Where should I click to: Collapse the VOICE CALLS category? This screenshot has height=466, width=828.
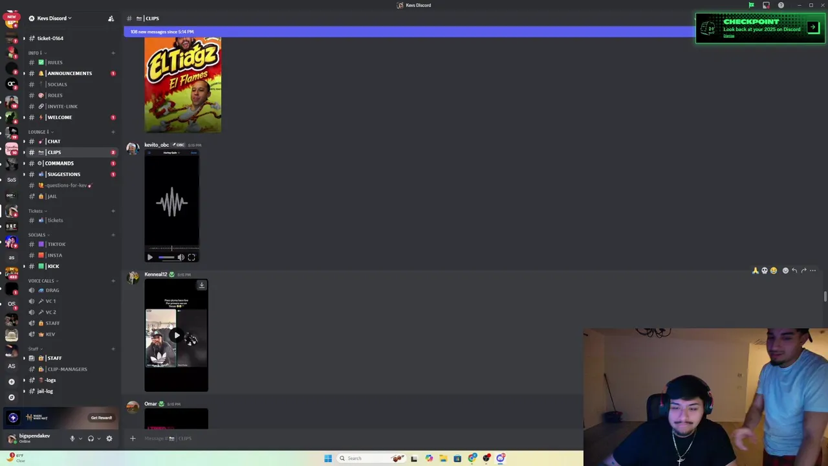coord(43,280)
